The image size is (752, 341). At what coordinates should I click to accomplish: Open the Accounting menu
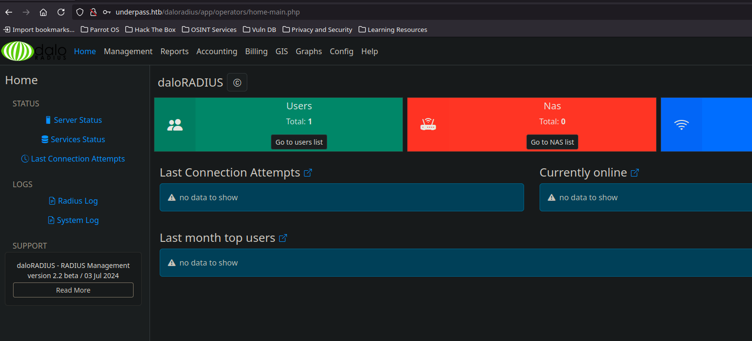point(217,51)
